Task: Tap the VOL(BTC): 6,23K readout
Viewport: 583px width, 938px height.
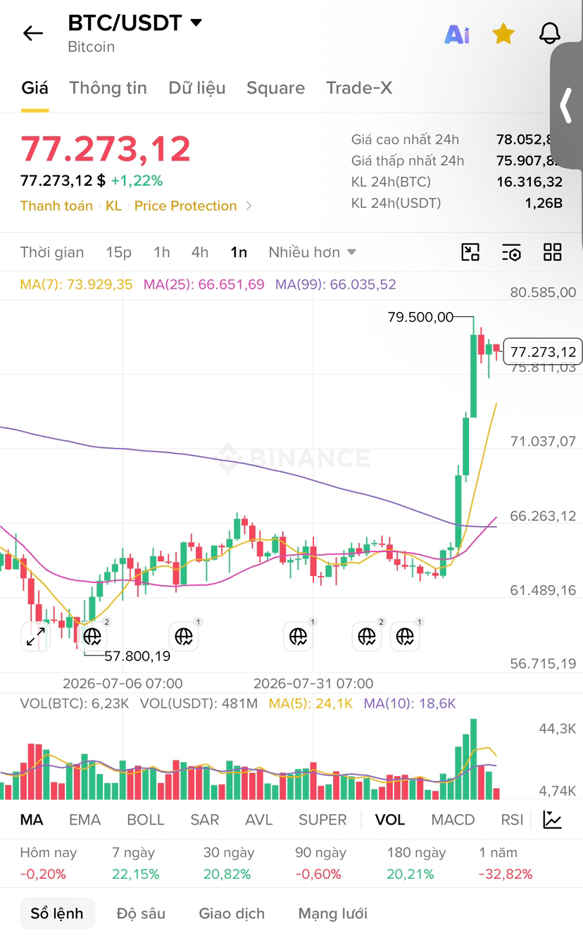Action: (75, 703)
